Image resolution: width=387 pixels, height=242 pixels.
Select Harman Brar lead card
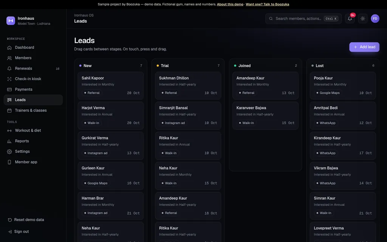111,206
